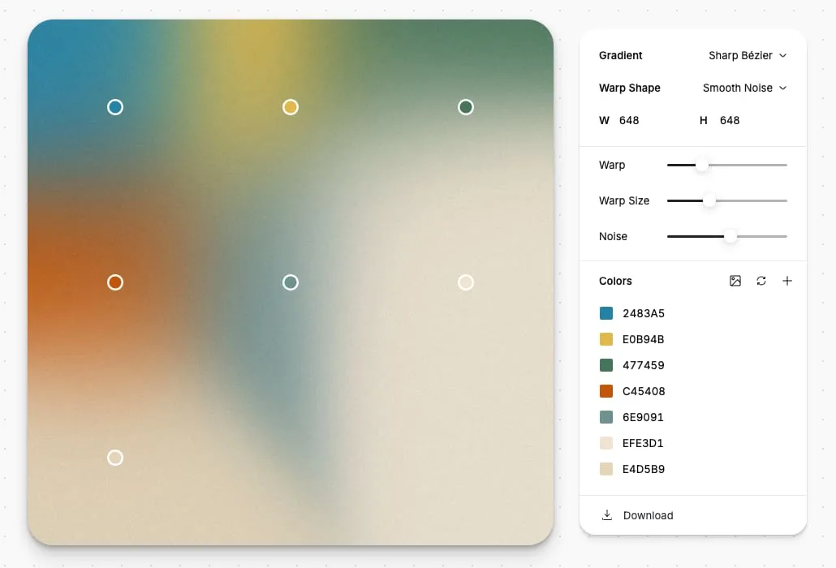Screen dimensions: 836x568
Task: Open the image color extraction icon
Action: (x=735, y=281)
